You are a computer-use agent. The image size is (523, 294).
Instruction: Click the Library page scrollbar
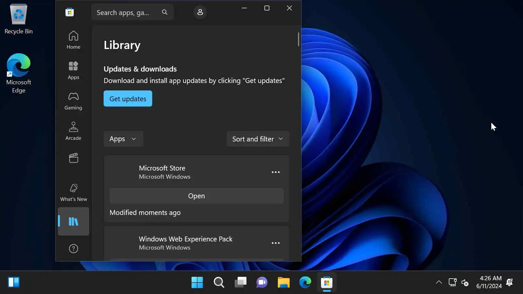point(298,39)
